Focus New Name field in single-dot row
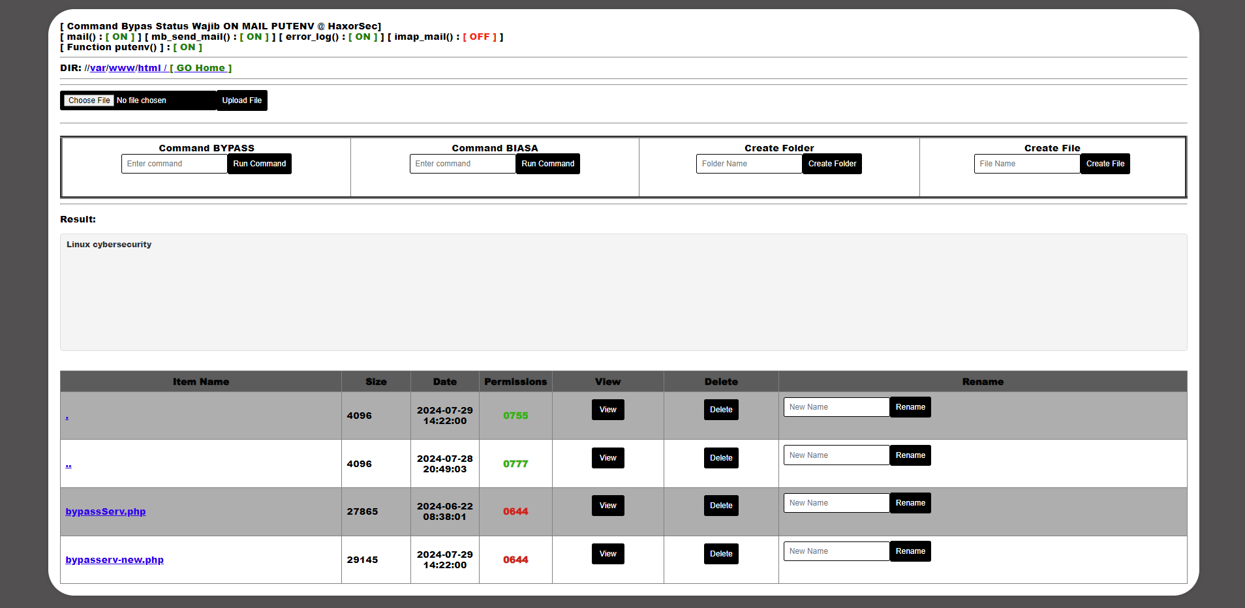1245x608 pixels. [837, 407]
